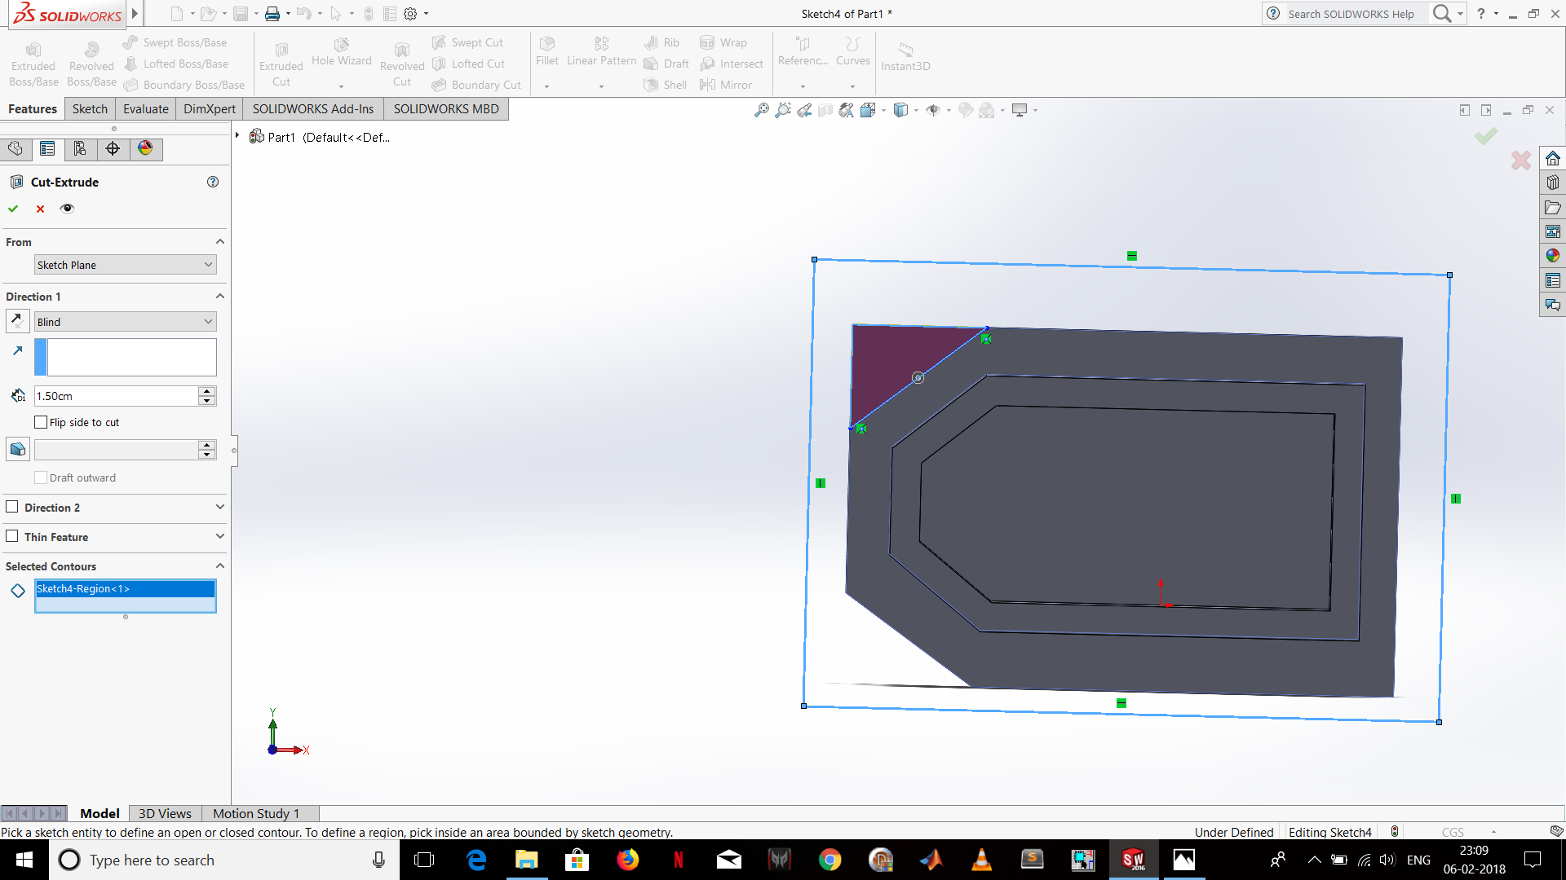Click the Print toolbar icon
Viewport: 1566px width, 880px height.
point(272,14)
